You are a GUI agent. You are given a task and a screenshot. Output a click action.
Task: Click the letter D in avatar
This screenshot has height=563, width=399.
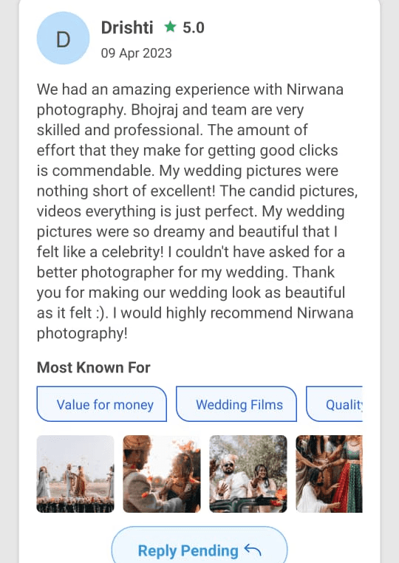click(64, 39)
